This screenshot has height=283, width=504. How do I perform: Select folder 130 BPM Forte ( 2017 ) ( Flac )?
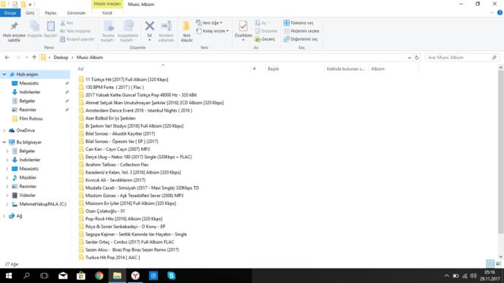pyautogui.click(x=115, y=88)
